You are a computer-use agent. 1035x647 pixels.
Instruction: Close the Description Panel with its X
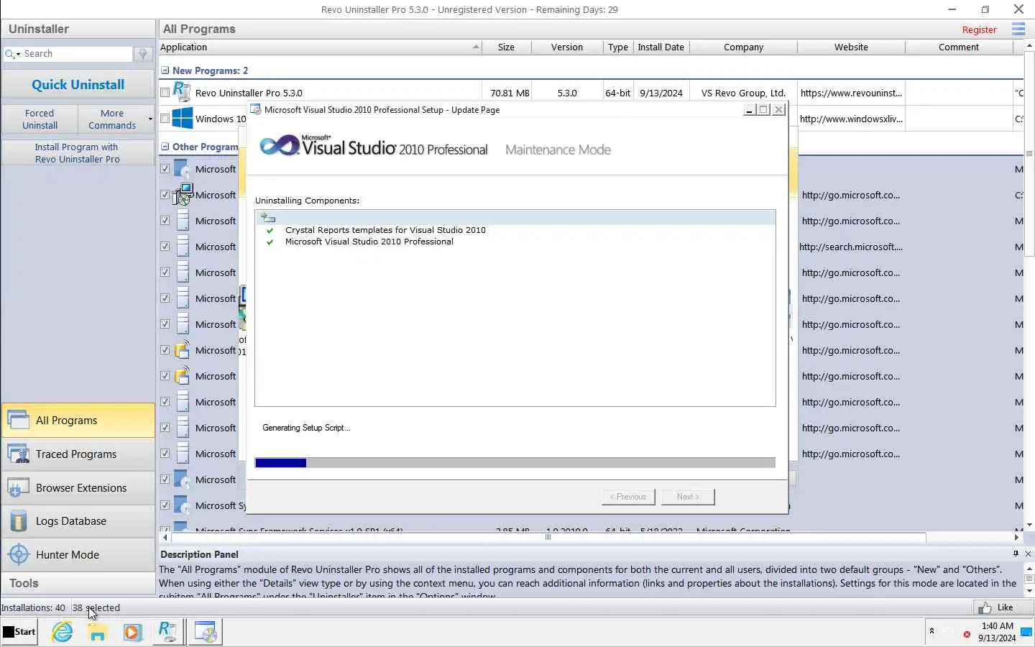[x=1028, y=554]
